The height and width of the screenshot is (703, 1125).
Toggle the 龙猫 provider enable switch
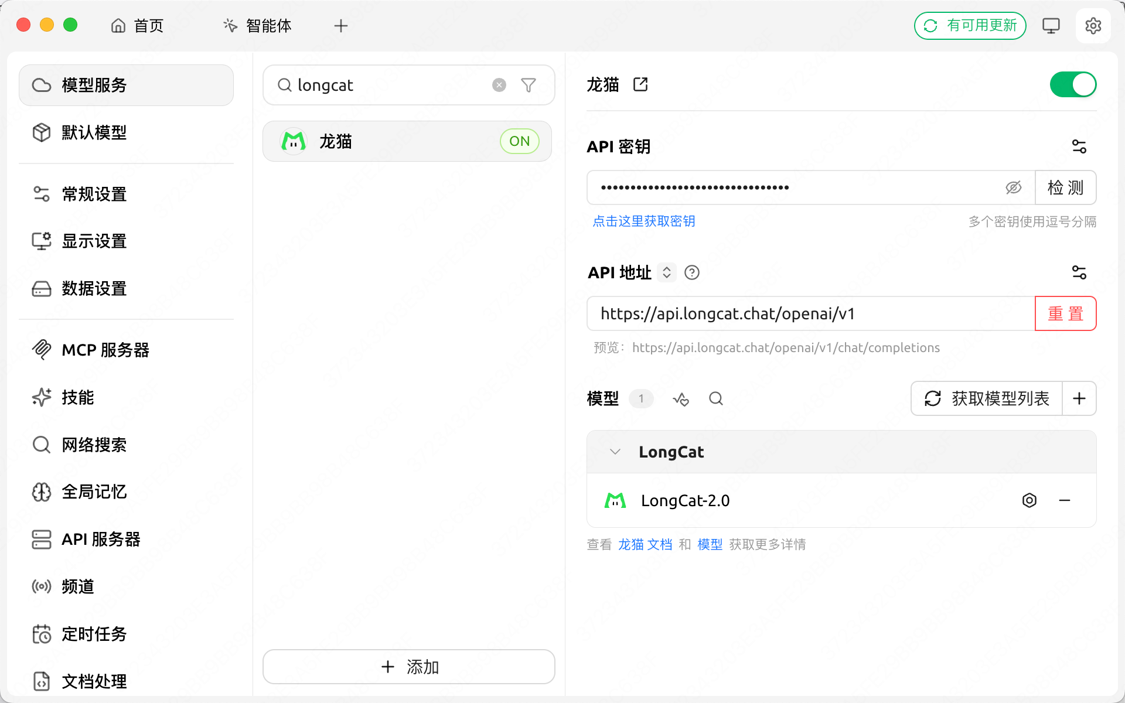pos(1073,84)
